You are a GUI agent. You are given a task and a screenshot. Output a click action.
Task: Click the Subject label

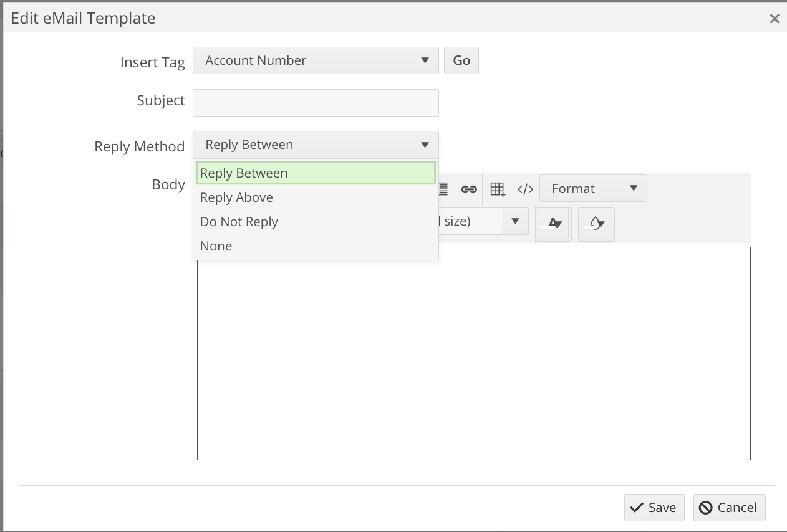click(161, 100)
